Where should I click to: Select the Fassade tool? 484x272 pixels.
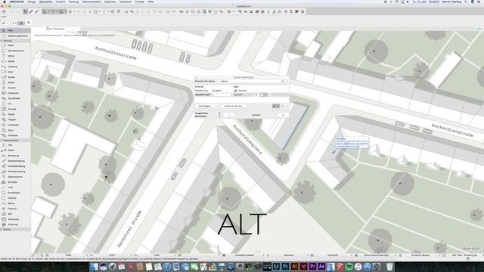pos(15,109)
